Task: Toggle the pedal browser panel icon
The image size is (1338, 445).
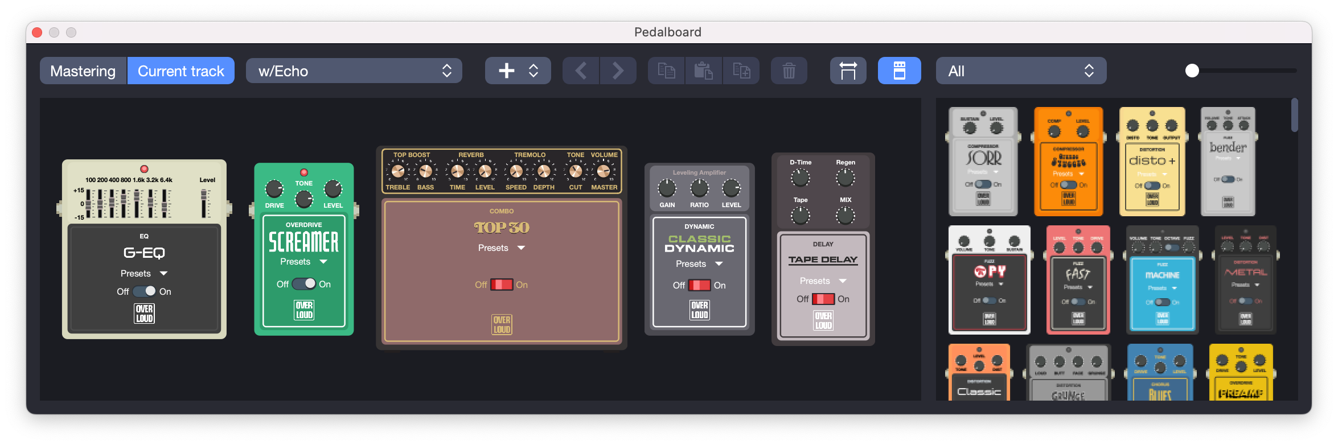Action: (900, 71)
